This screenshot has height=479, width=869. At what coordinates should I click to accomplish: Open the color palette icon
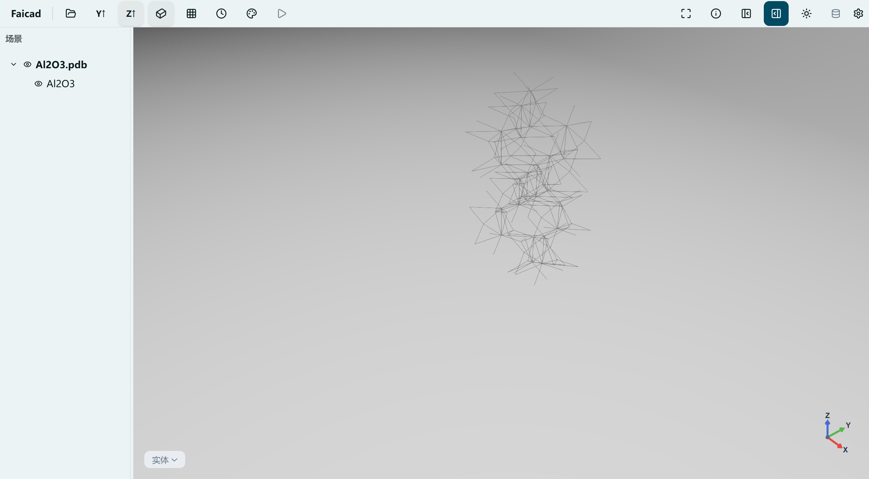click(252, 13)
